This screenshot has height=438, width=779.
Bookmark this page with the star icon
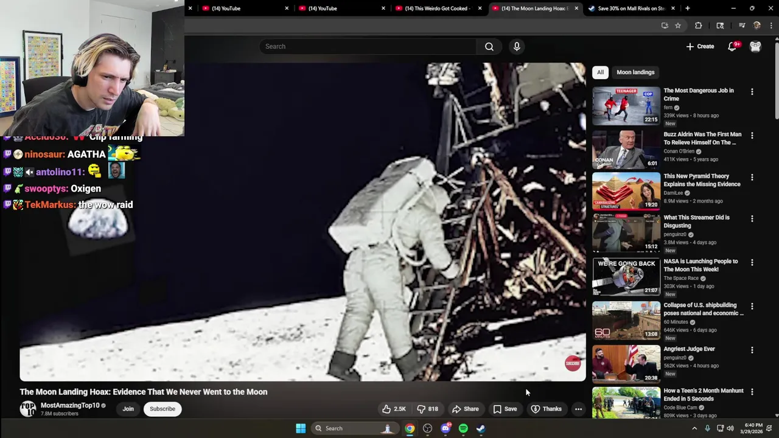pos(678,26)
